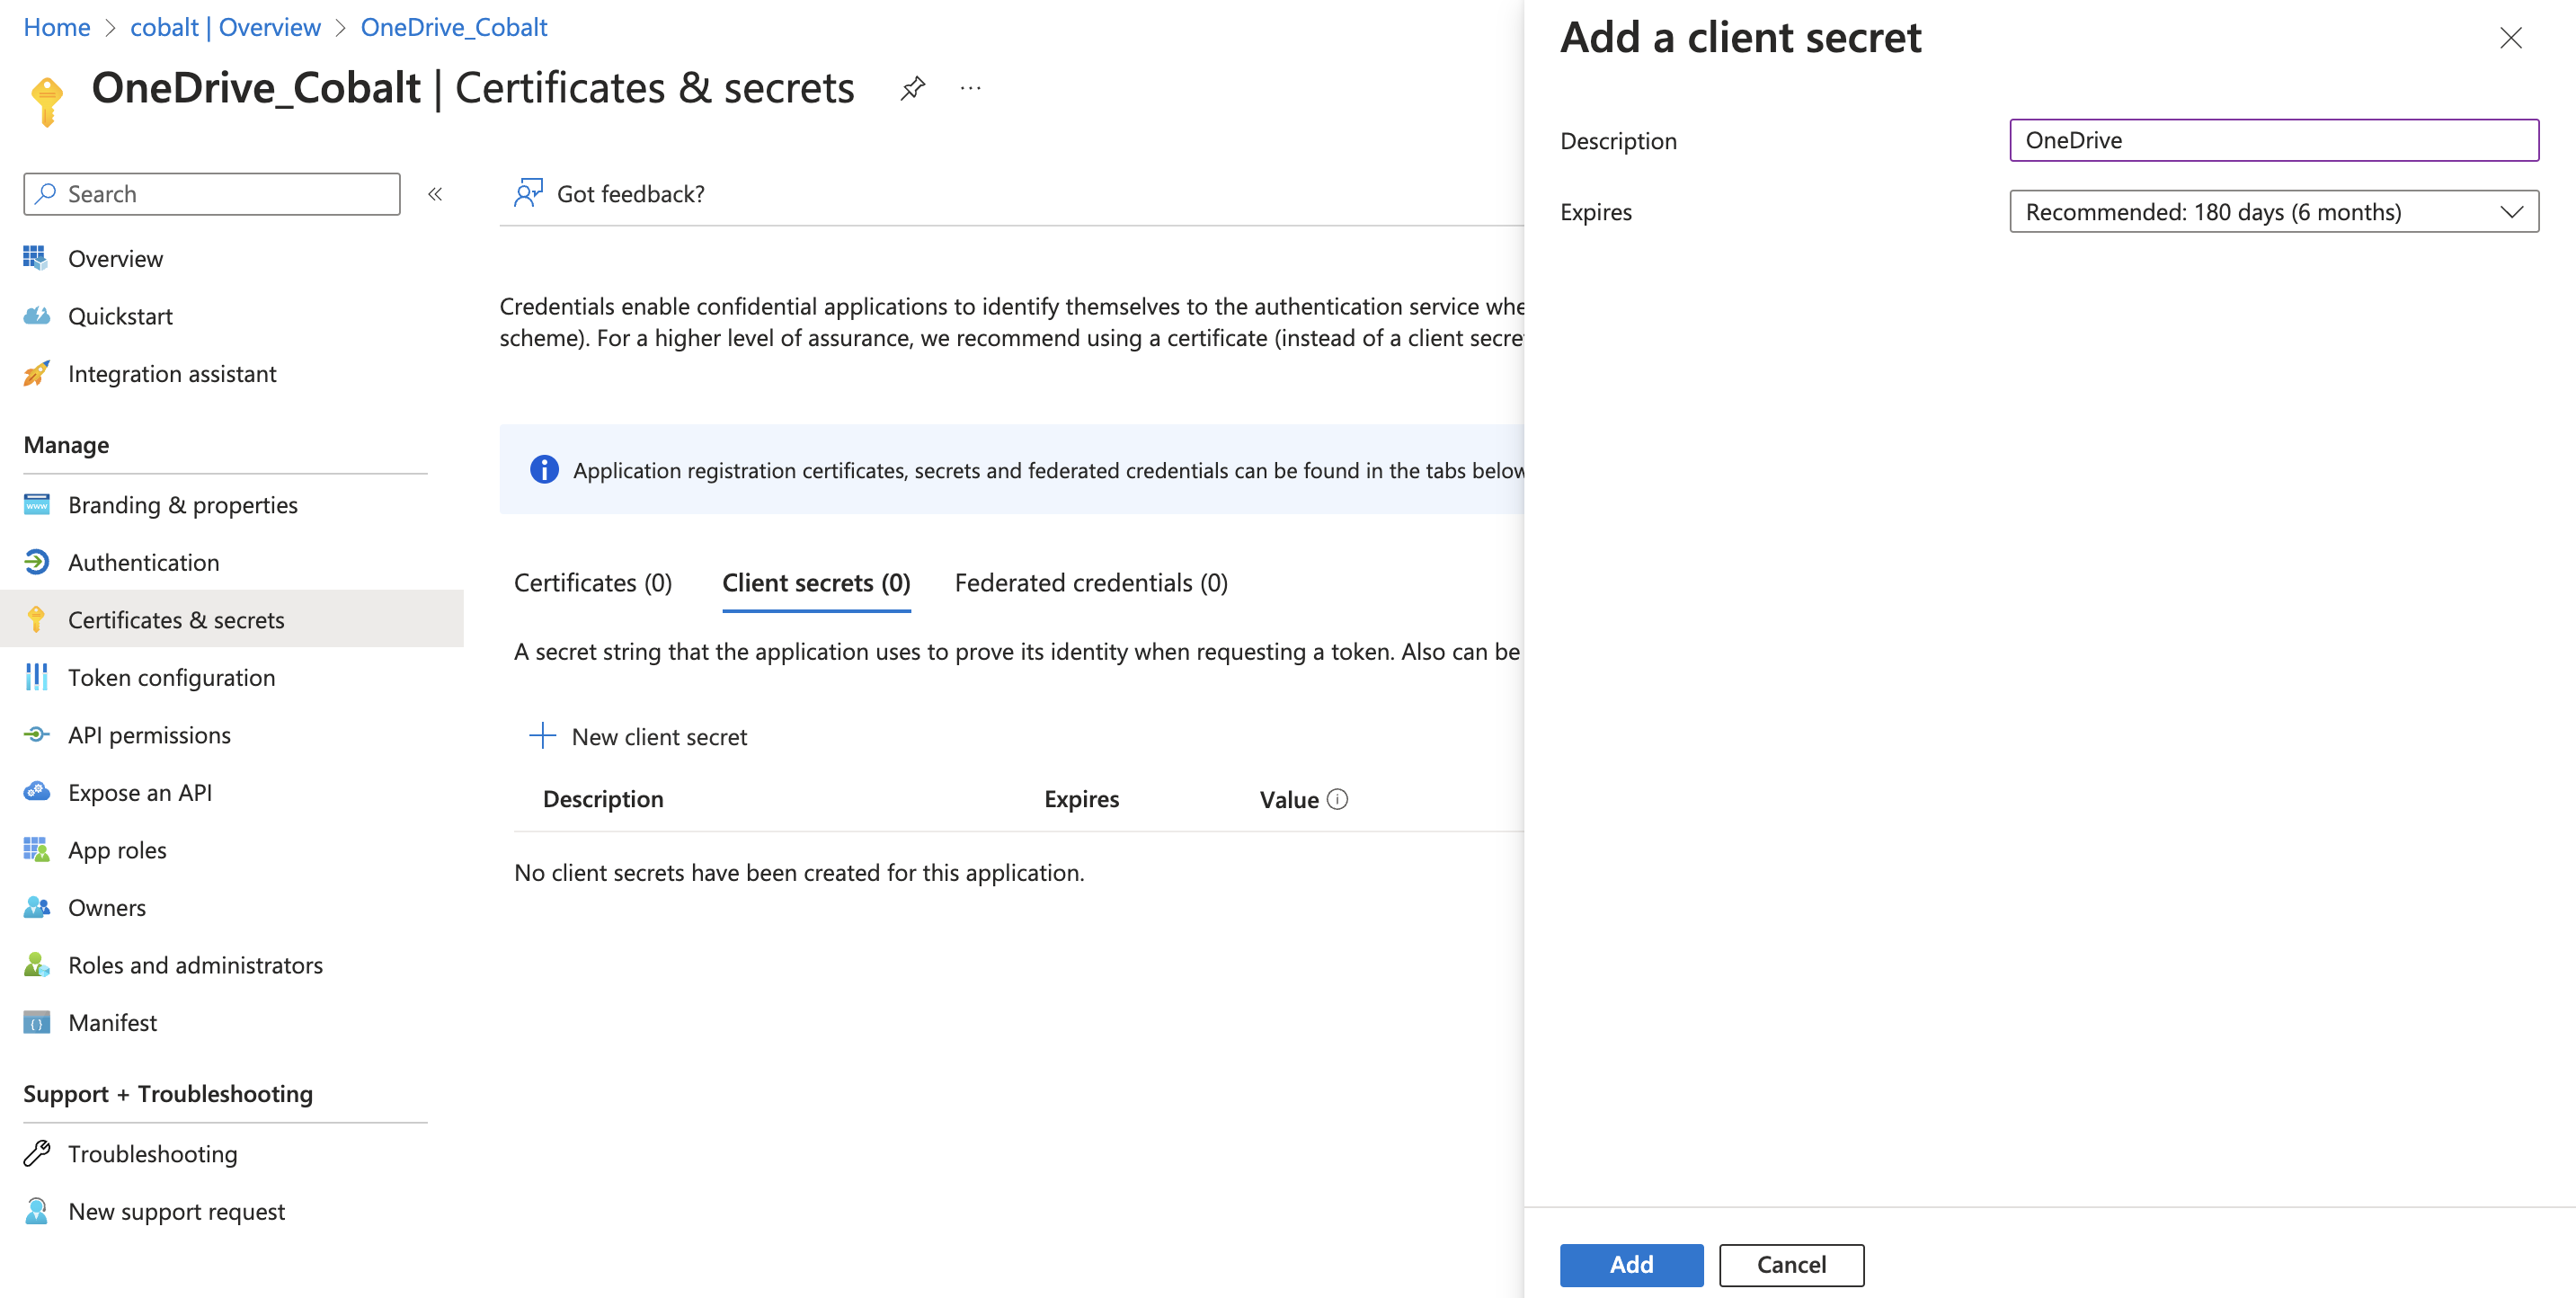This screenshot has height=1298, width=2576.
Task: Navigate to Home via breadcrumb
Action: [x=56, y=27]
